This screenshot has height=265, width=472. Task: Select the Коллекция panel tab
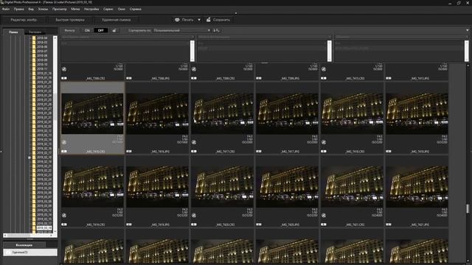(24, 245)
